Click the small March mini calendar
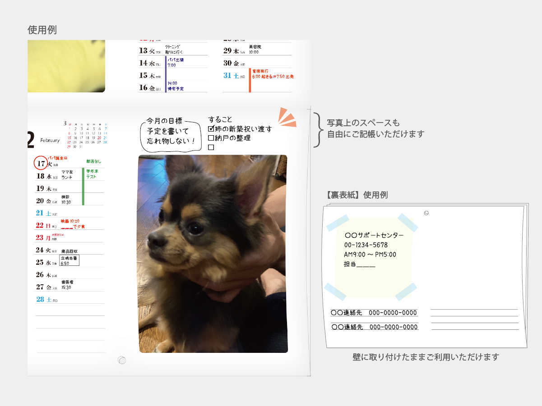Image resolution: width=542 pixels, height=406 pixels. pos(85,135)
